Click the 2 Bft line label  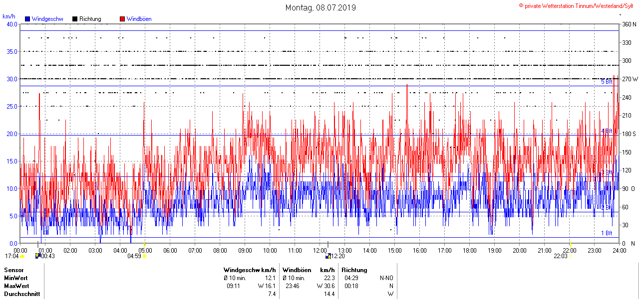coord(607,207)
